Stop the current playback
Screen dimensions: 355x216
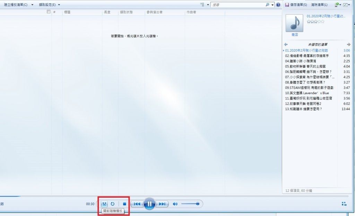[x=124, y=204]
